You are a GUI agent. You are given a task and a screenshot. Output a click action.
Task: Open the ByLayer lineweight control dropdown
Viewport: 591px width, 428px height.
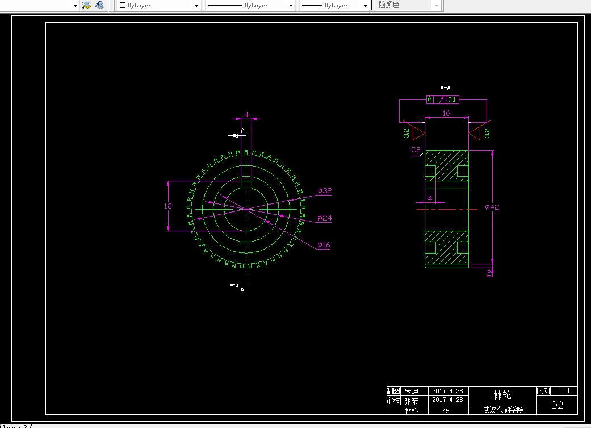coord(365,5)
